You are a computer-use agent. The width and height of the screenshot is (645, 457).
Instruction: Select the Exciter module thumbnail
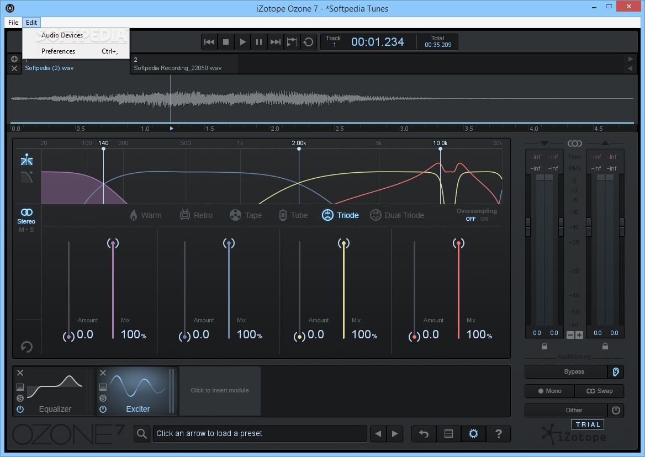(x=138, y=391)
